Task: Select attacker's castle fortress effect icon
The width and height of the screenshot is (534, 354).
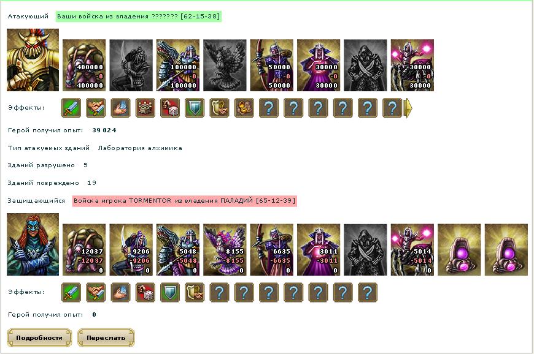Action: pyautogui.click(x=145, y=108)
